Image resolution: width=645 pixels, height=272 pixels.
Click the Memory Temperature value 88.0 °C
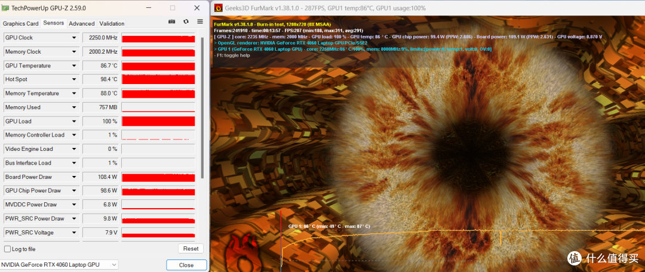coord(100,93)
